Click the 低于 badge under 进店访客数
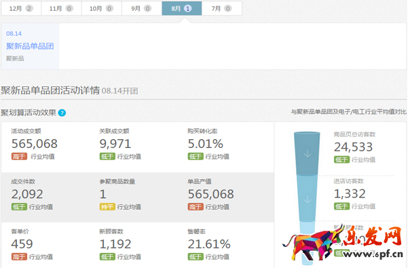 341,206
